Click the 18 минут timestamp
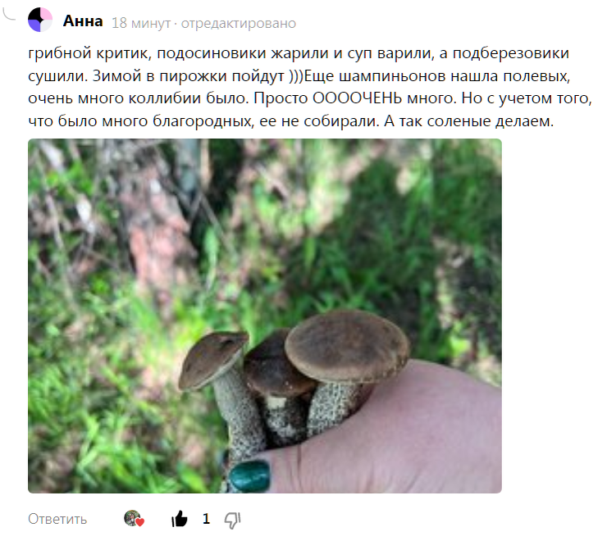The height and width of the screenshot is (541, 616). coord(141,23)
